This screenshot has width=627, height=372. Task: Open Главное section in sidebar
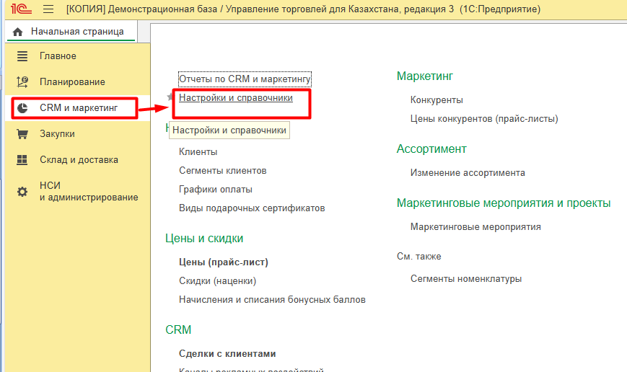58,56
